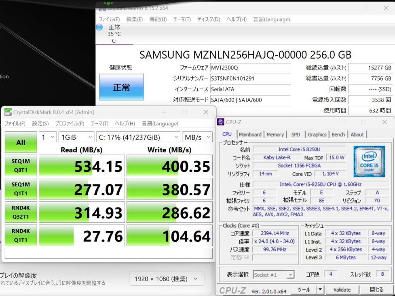Image resolution: width=395 pixels, height=296 pixels.
Task: Open 言語(Language) menu in CrystalDiskInfo
Action: point(272,19)
